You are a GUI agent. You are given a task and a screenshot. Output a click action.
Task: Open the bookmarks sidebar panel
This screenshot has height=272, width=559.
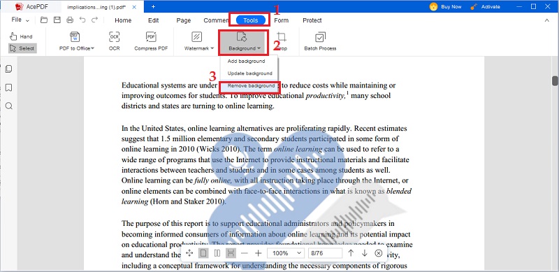[x=9, y=87]
